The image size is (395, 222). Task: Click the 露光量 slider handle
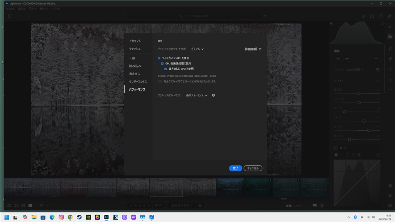pyautogui.click(x=358, y=93)
